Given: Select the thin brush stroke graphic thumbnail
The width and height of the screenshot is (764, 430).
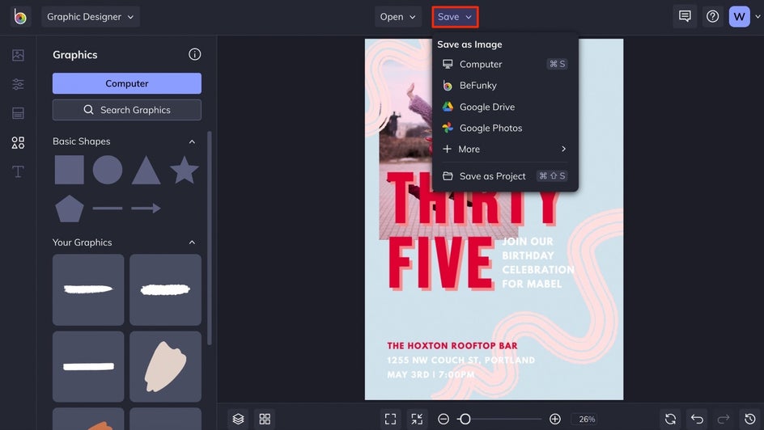Looking at the screenshot, I should click(88, 289).
